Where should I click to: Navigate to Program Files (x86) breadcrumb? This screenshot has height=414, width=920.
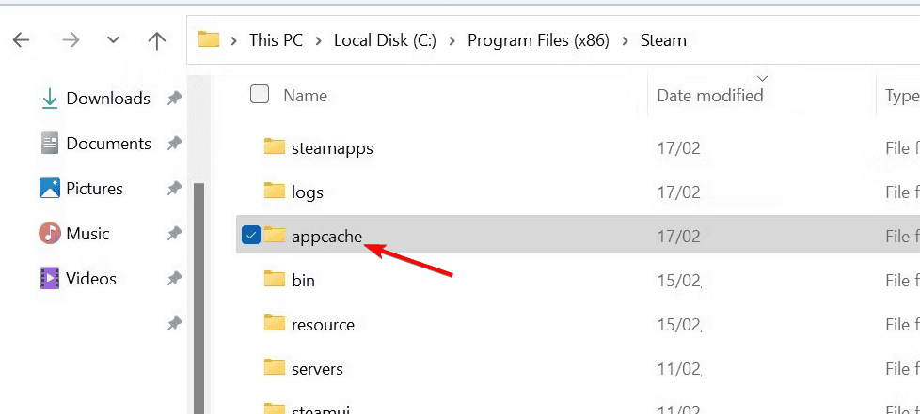[x=538, y=40]
